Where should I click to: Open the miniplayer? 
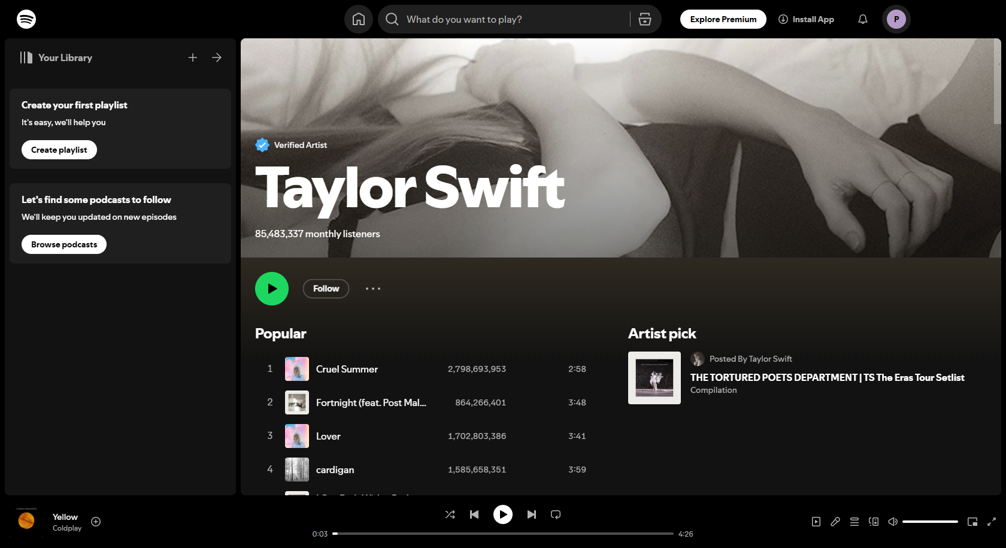pyautogui.click(x=973, y=522)
